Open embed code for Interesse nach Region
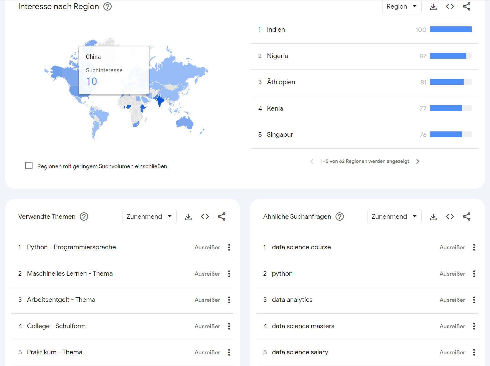 point(450,7)
